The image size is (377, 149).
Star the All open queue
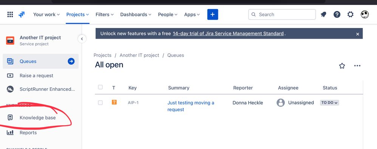tap(342, 66)
